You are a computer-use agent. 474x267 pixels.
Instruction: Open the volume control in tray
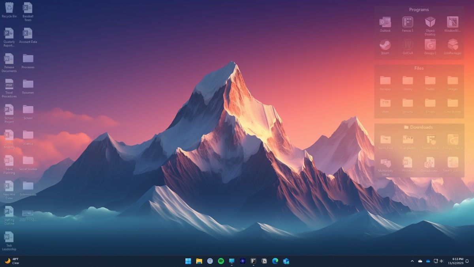tap(442, 261)
